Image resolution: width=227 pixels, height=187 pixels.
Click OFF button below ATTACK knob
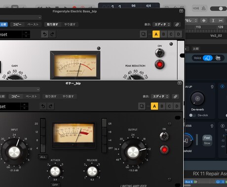tap(55, 185)
